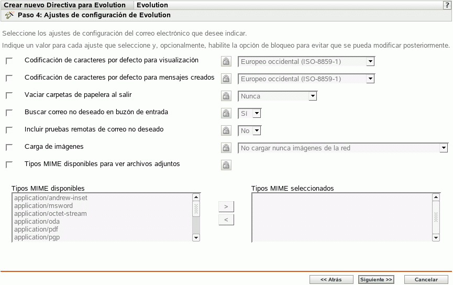
Task: Enable Codificación de caracteres para visualización checkbox
Action: click(9, 61)
